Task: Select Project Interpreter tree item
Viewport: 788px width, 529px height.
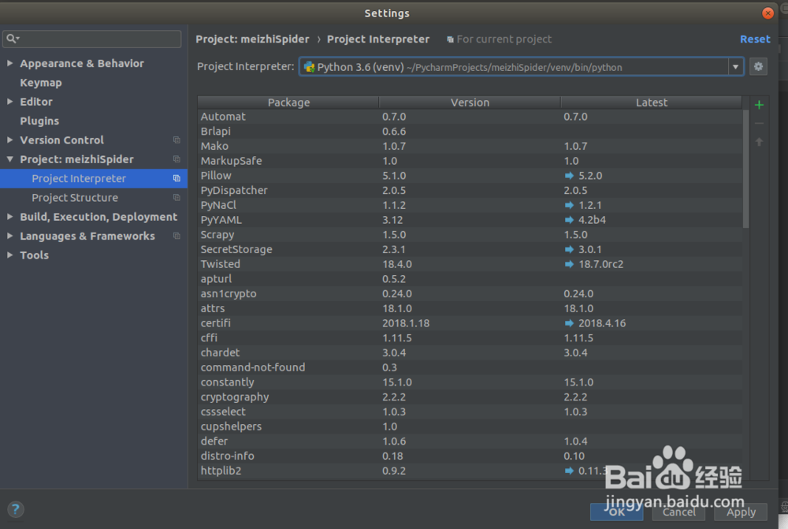Action: pyautogui.click(x=94, y=178)
